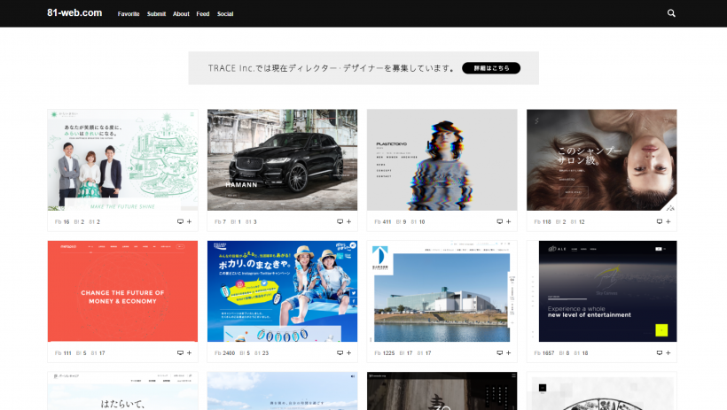Click monitor icon under blue Instagram campaign card
This screenshot has width=727, height=410.
click(x=340, y=352)
